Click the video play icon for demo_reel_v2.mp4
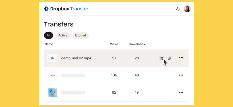233x107 pixels. 53,58
